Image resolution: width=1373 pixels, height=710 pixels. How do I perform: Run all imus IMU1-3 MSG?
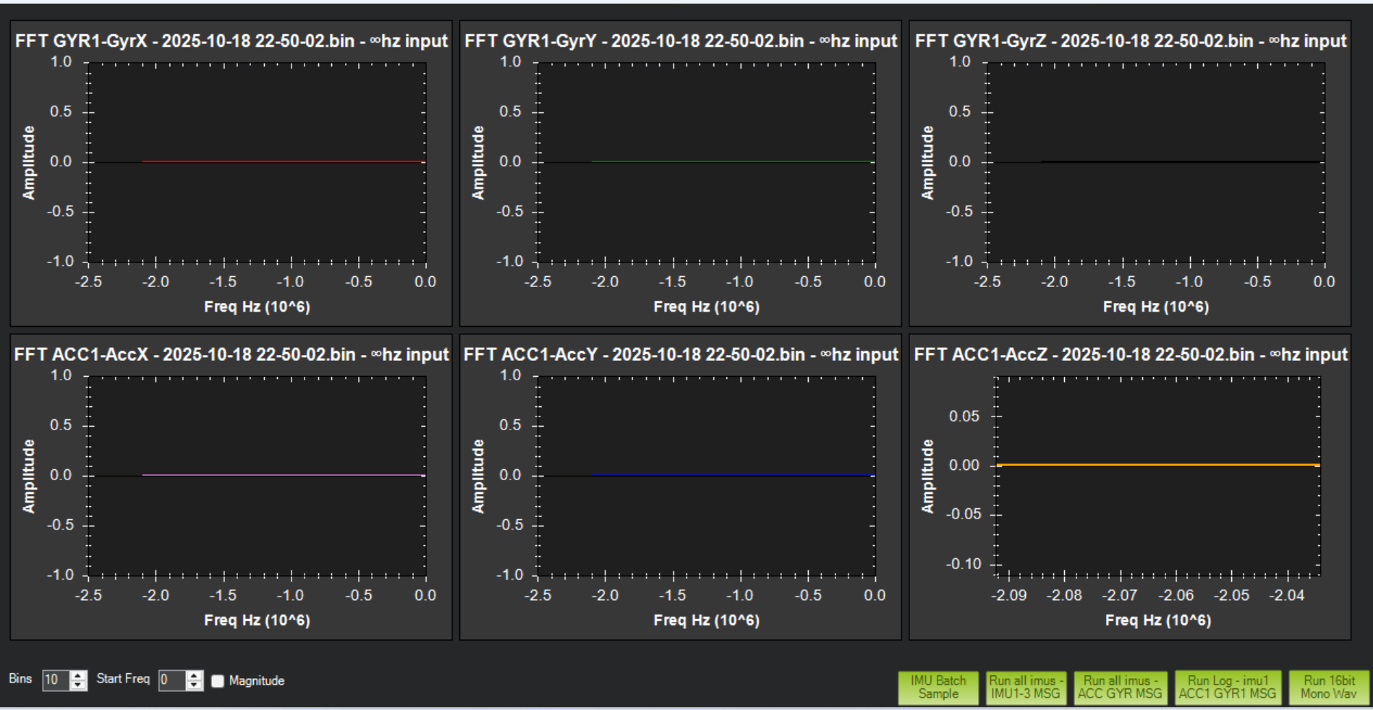pos(1025,687)
